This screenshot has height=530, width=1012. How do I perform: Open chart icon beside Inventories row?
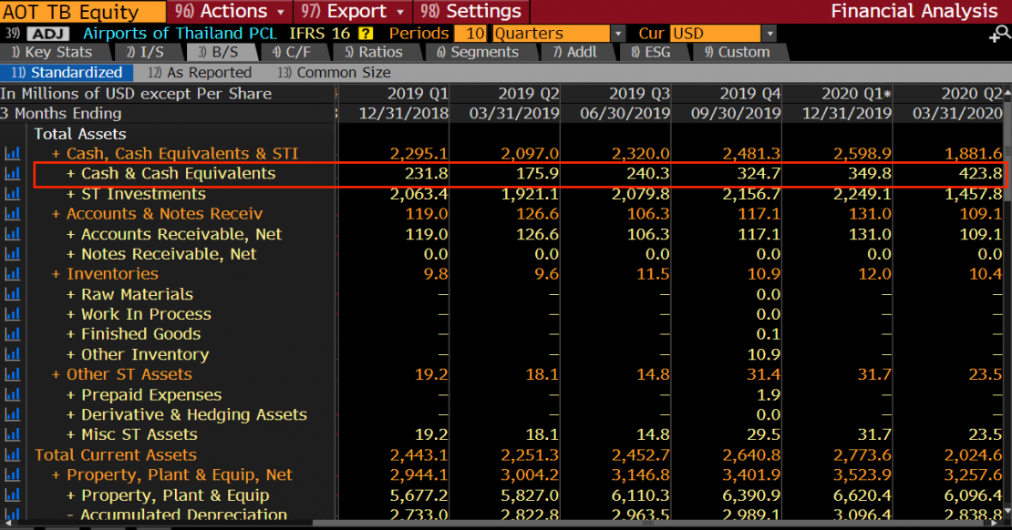(13, 274)
